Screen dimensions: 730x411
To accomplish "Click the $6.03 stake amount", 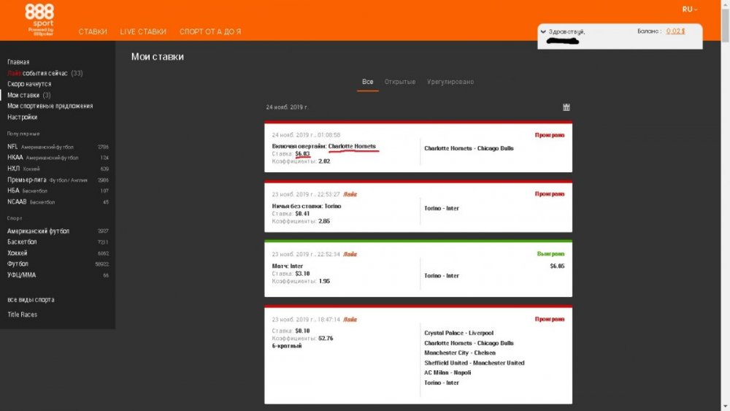I will [x=302, y=153].
